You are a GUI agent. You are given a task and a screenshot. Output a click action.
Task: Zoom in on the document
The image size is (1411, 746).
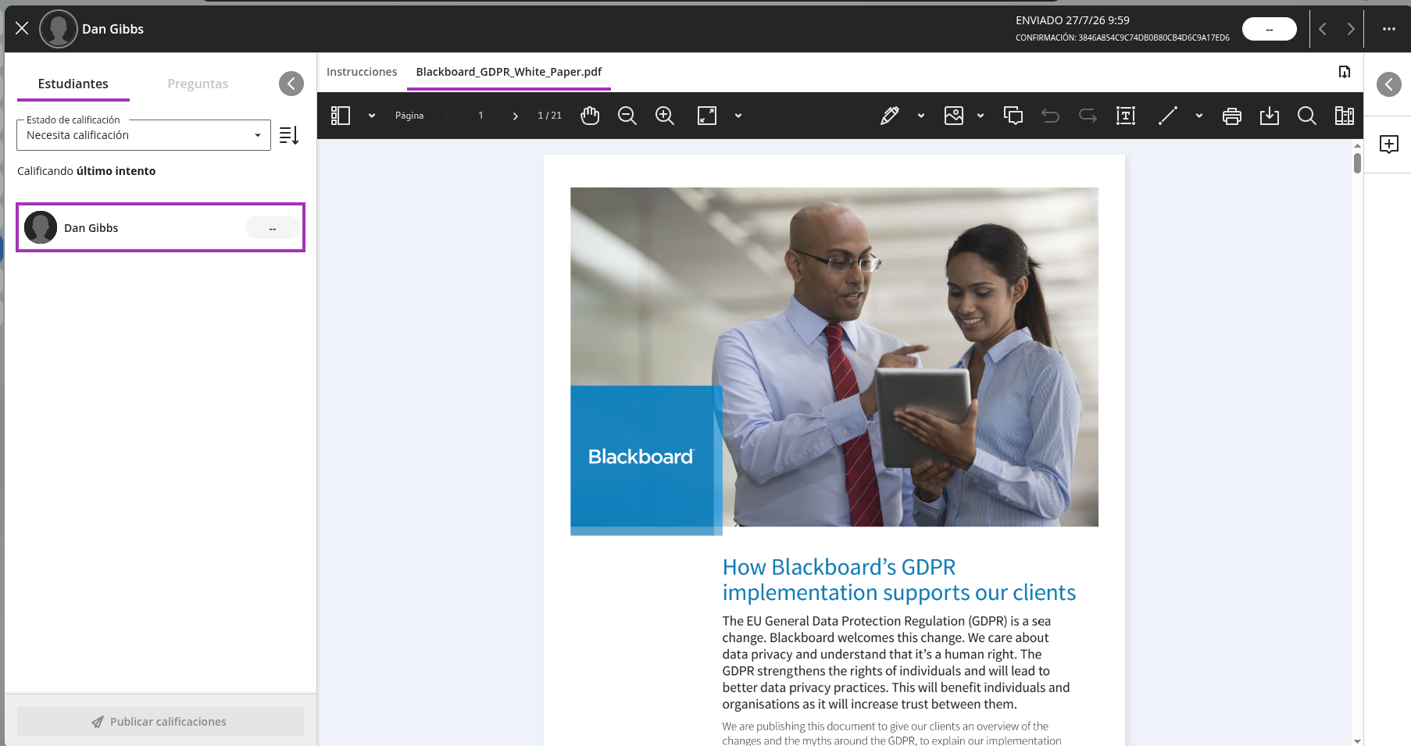(664, 116)
